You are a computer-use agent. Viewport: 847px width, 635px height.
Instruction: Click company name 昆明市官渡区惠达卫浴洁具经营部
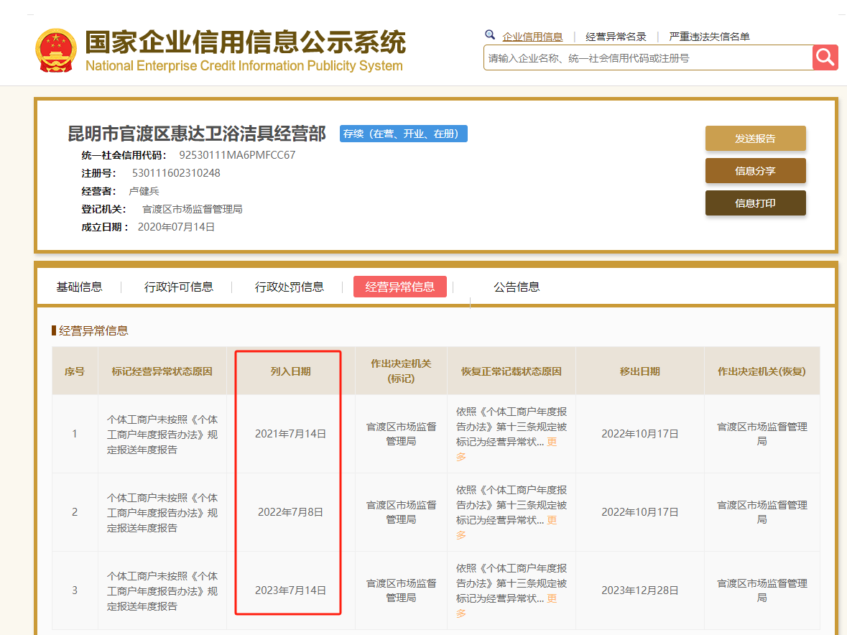tap(197, 134)
